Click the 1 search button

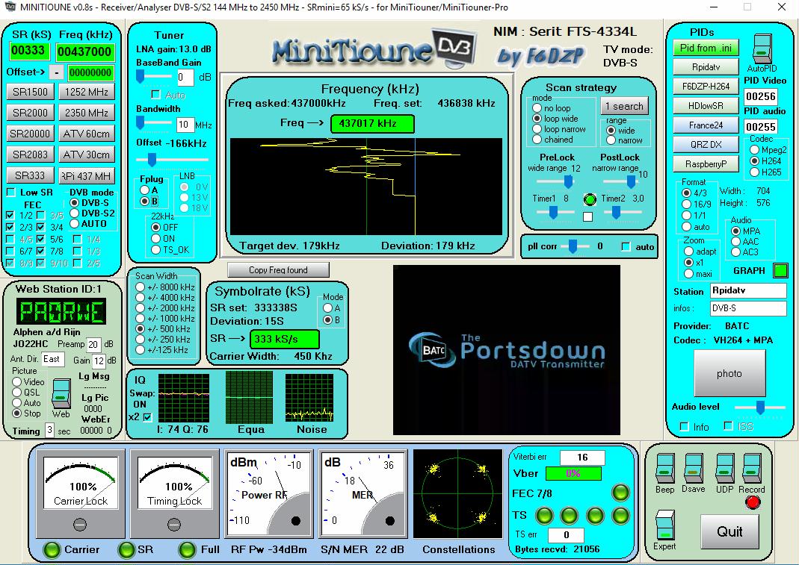tap(624, 107)
